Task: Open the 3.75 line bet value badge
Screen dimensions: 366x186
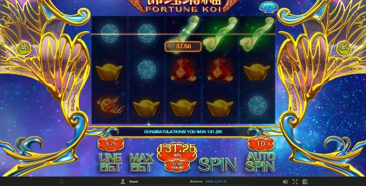Action: point(111,144)
